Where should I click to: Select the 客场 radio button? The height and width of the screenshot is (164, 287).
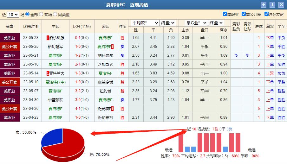pos(41,14)
